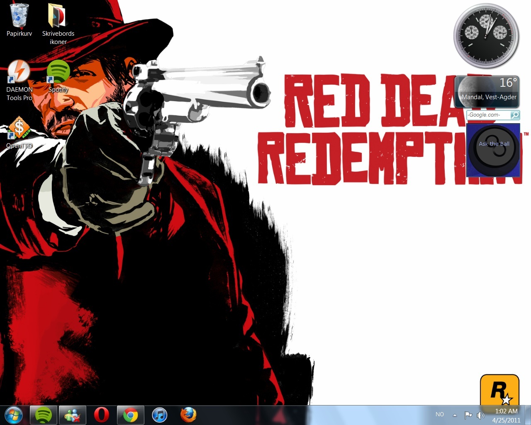The image size is (531, 425).
Task: Show hidden tray icons arrow
Action: (455, 415)
